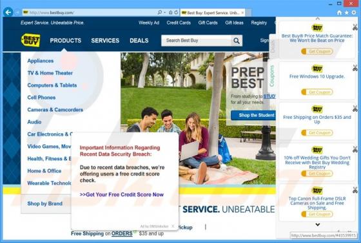Open the Gift Cards link
This screenshot has height=243, width=361.
coord(208,23)
